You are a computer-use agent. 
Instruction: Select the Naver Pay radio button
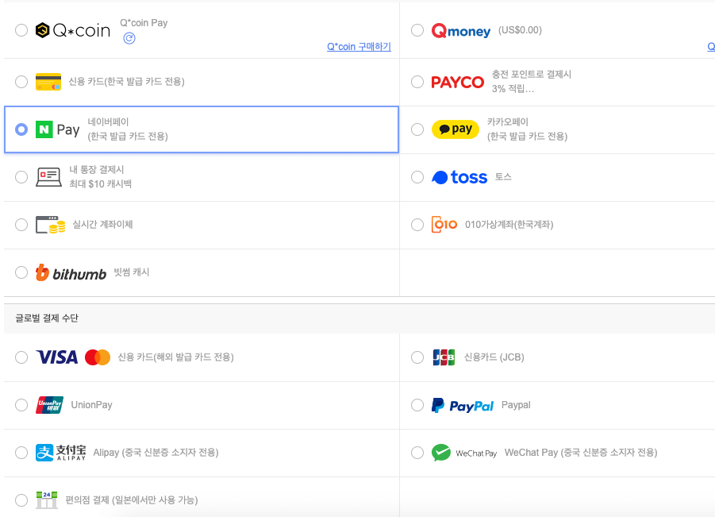(x=21, y=129)
